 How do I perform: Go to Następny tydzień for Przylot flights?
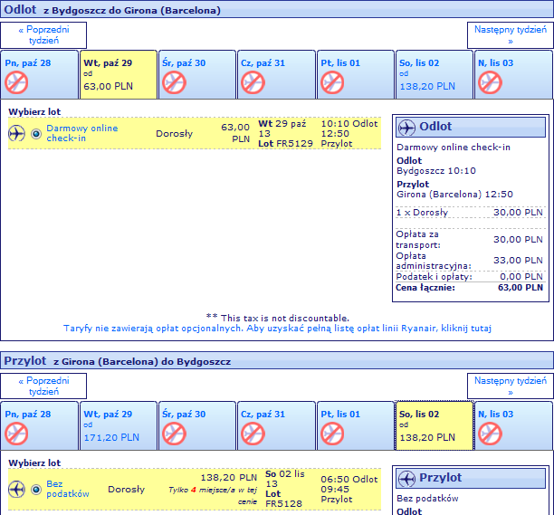[511, 386]
